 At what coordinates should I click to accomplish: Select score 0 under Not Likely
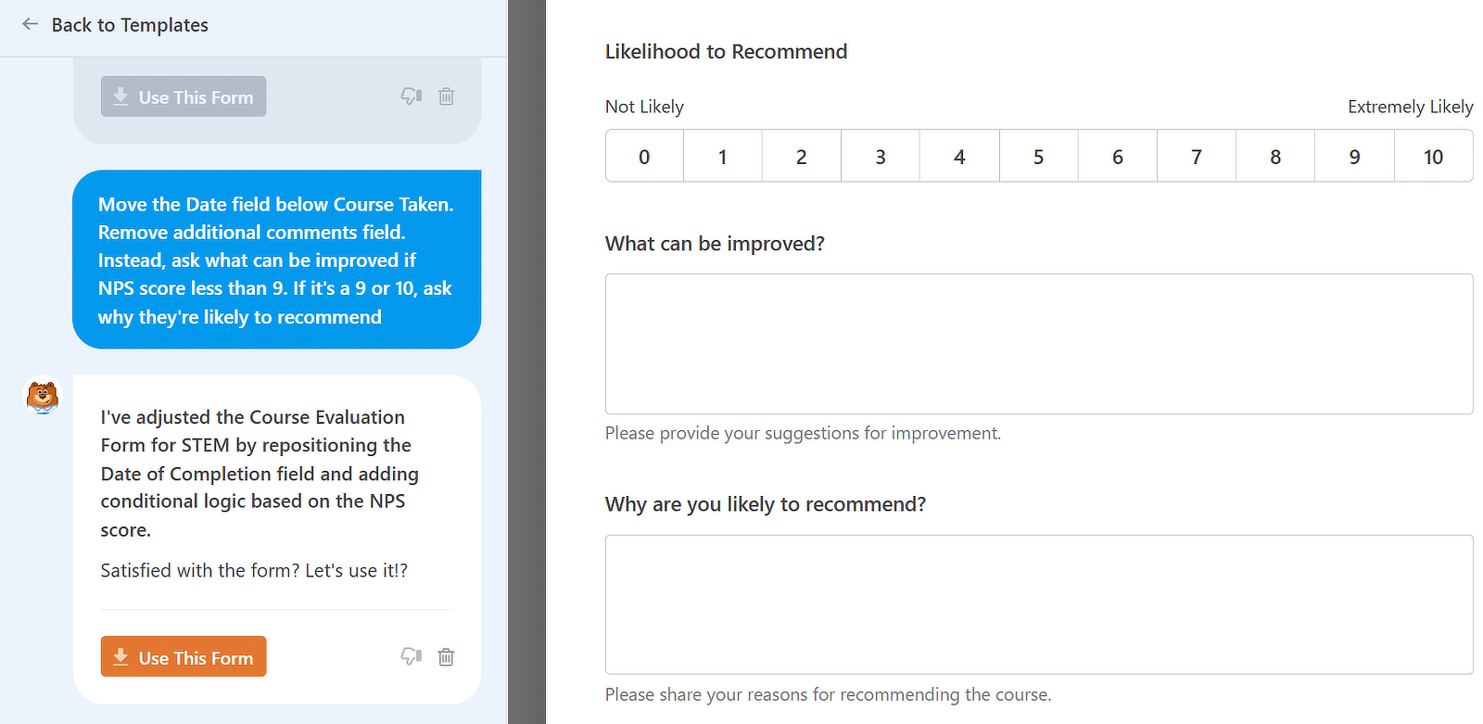click(x=643, y=156)
